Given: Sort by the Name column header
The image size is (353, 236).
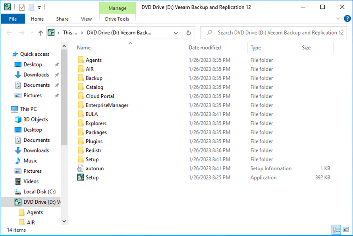Looking at the screenshot, I should pyautogui.click(x=83, y=48).
